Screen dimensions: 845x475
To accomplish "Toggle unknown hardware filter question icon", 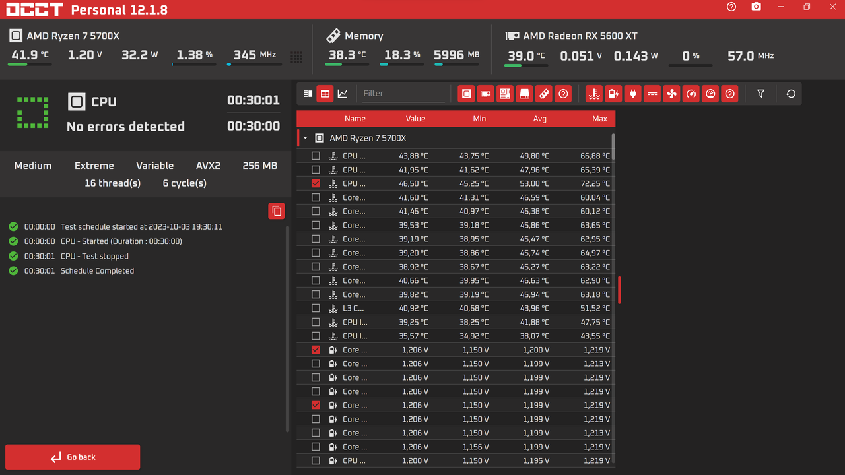I will pyautogui.click(x=563, y=94).
